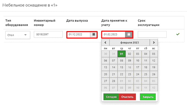Choose day 21 in the calendar
The width and height of the screenshot is (187, 105).
[114, 74]
